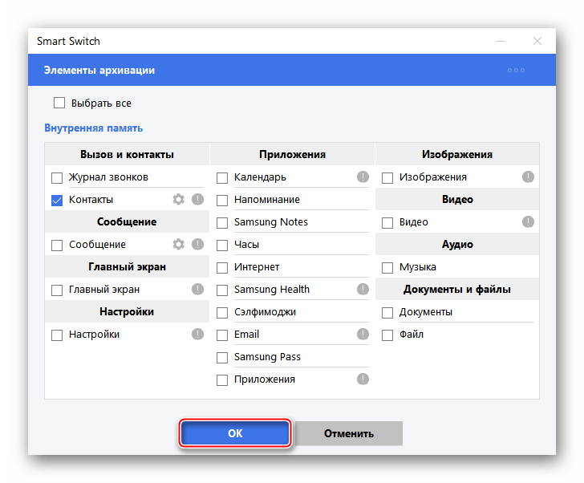Enable Samsung Notes checkbox
This screenshot has width=584, height=483.
(x=222, y=223)
